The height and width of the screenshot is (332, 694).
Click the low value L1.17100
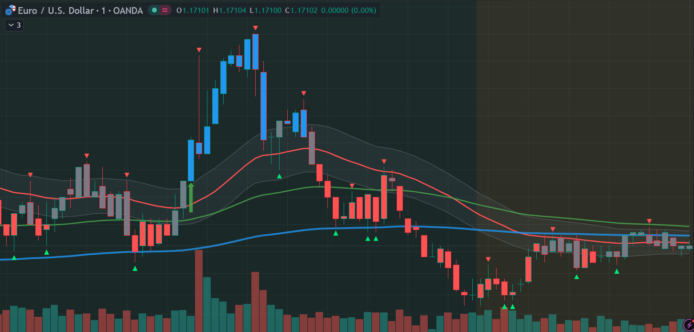click(x=265, y=10)
